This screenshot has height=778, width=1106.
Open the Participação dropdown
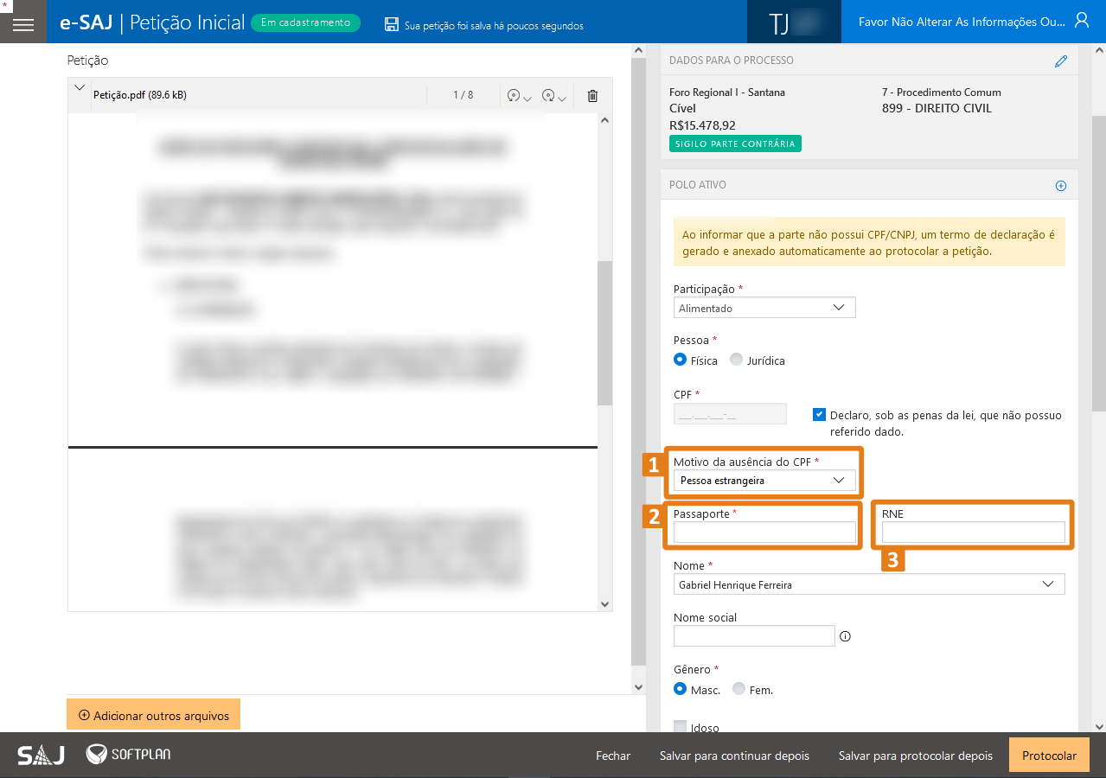tap(764, 308)
